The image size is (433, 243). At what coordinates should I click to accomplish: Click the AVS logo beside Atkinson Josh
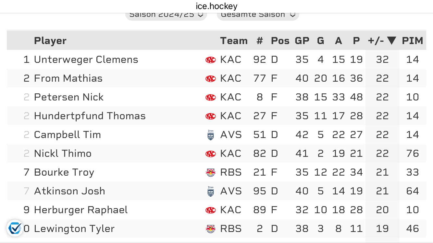coord(211,191)
